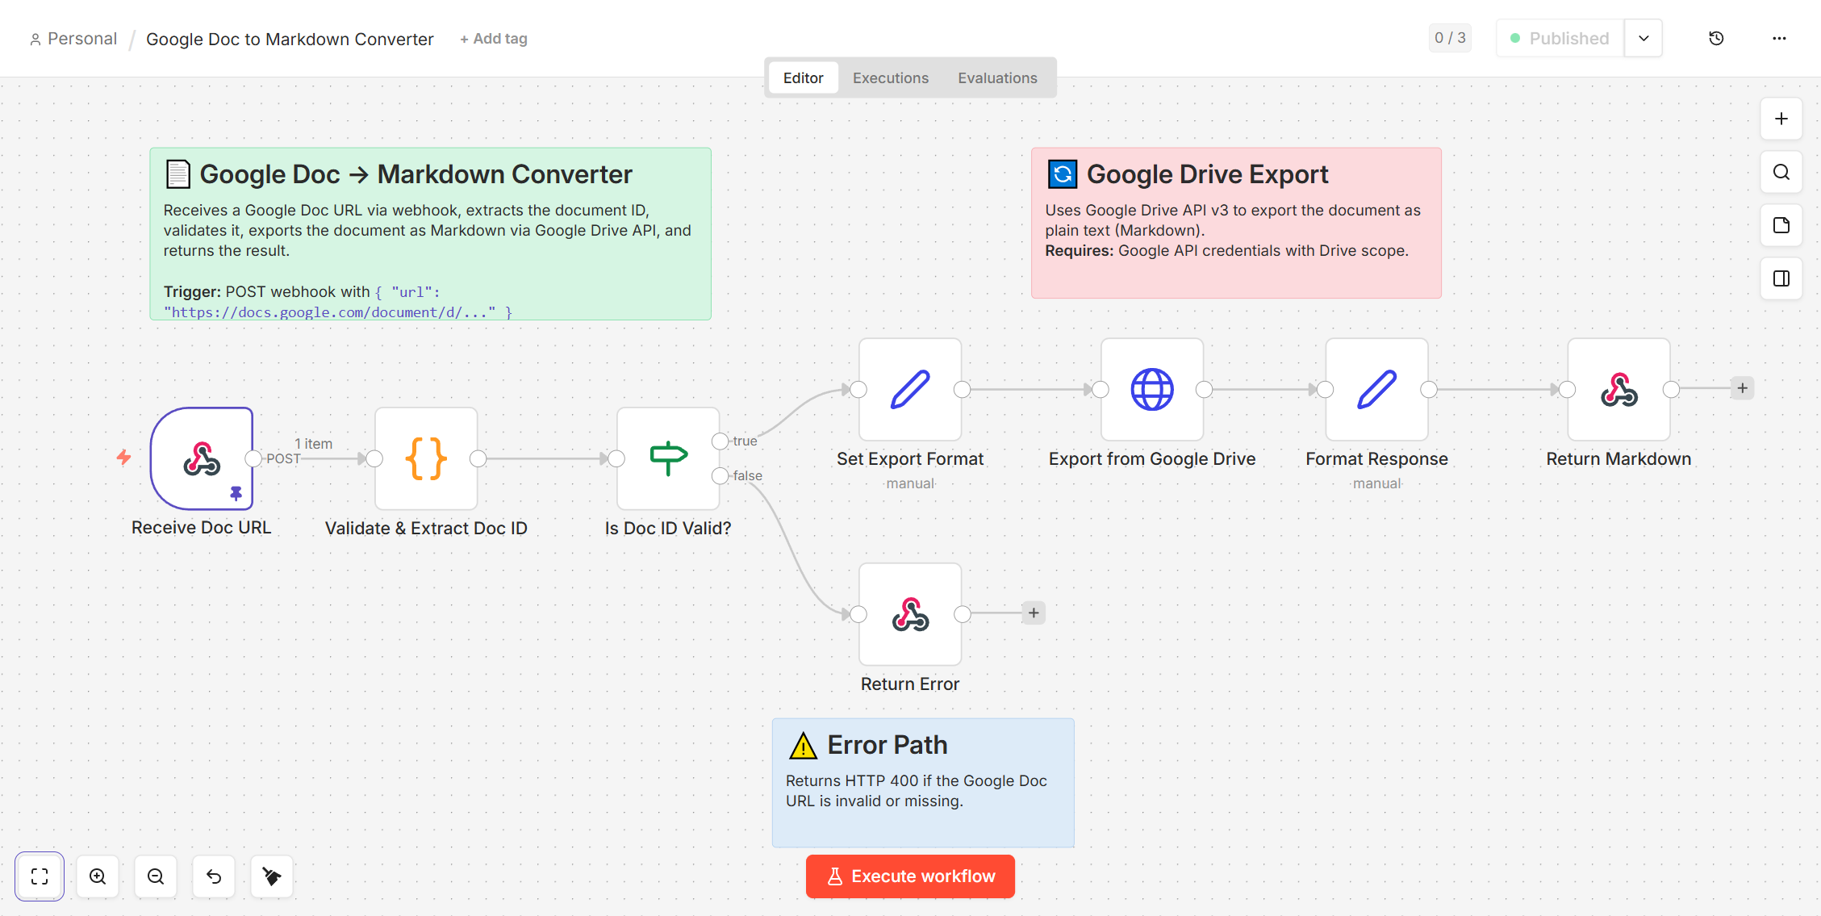Switch to the Executions tab
The image size is (1821, 916).
coord(890,77)
